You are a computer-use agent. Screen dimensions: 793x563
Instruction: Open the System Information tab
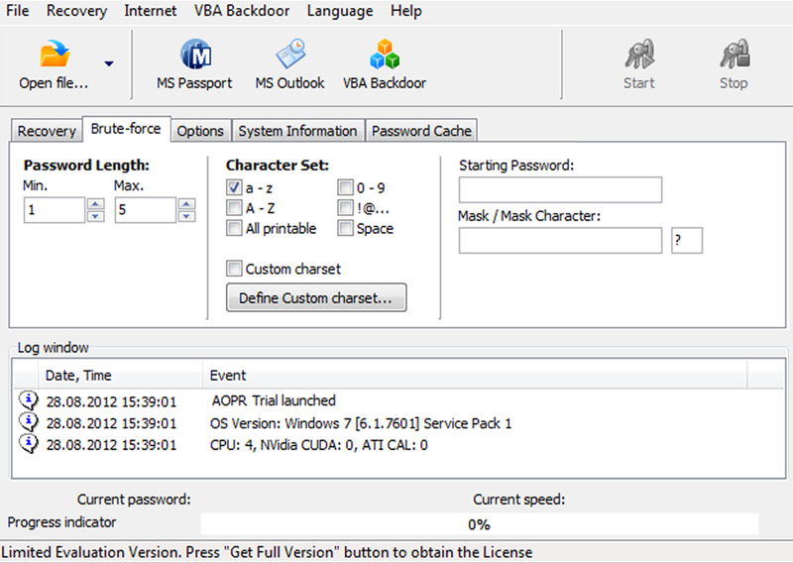click(x=298, y=131)
